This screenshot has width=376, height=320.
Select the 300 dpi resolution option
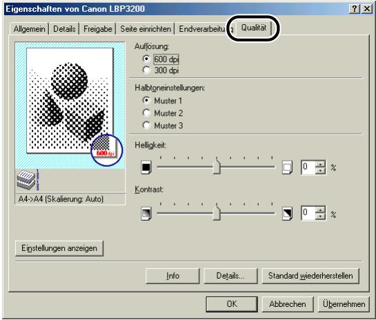tap(161, 70)
